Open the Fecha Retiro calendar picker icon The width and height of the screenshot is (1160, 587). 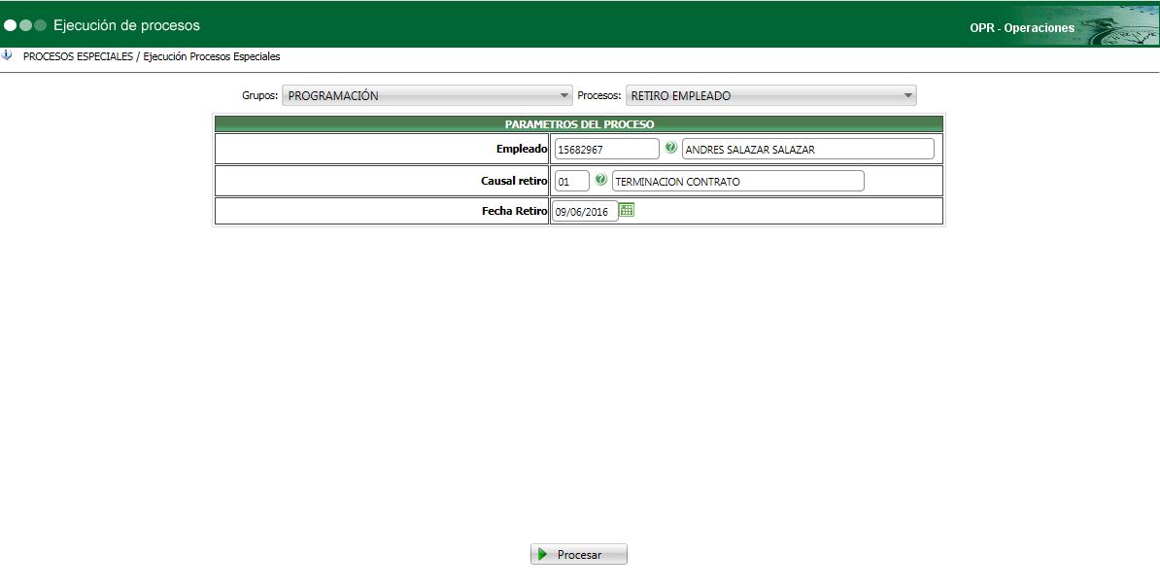pos(627,210)
